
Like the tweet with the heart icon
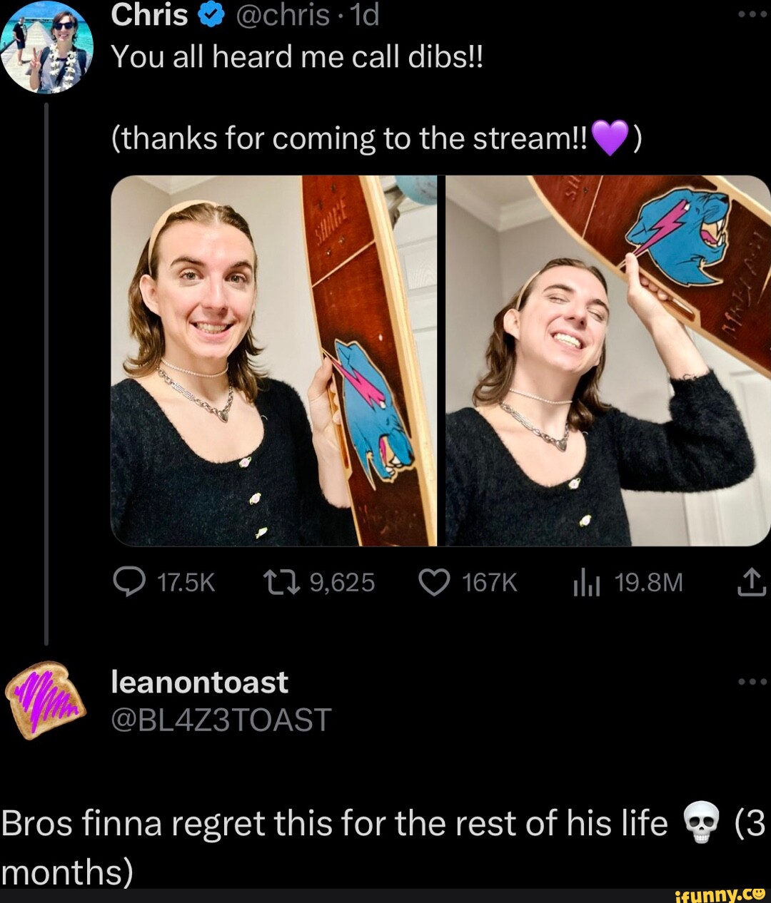(x=434, y=583)
